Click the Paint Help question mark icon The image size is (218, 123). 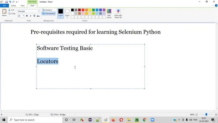tap(216, 5)
